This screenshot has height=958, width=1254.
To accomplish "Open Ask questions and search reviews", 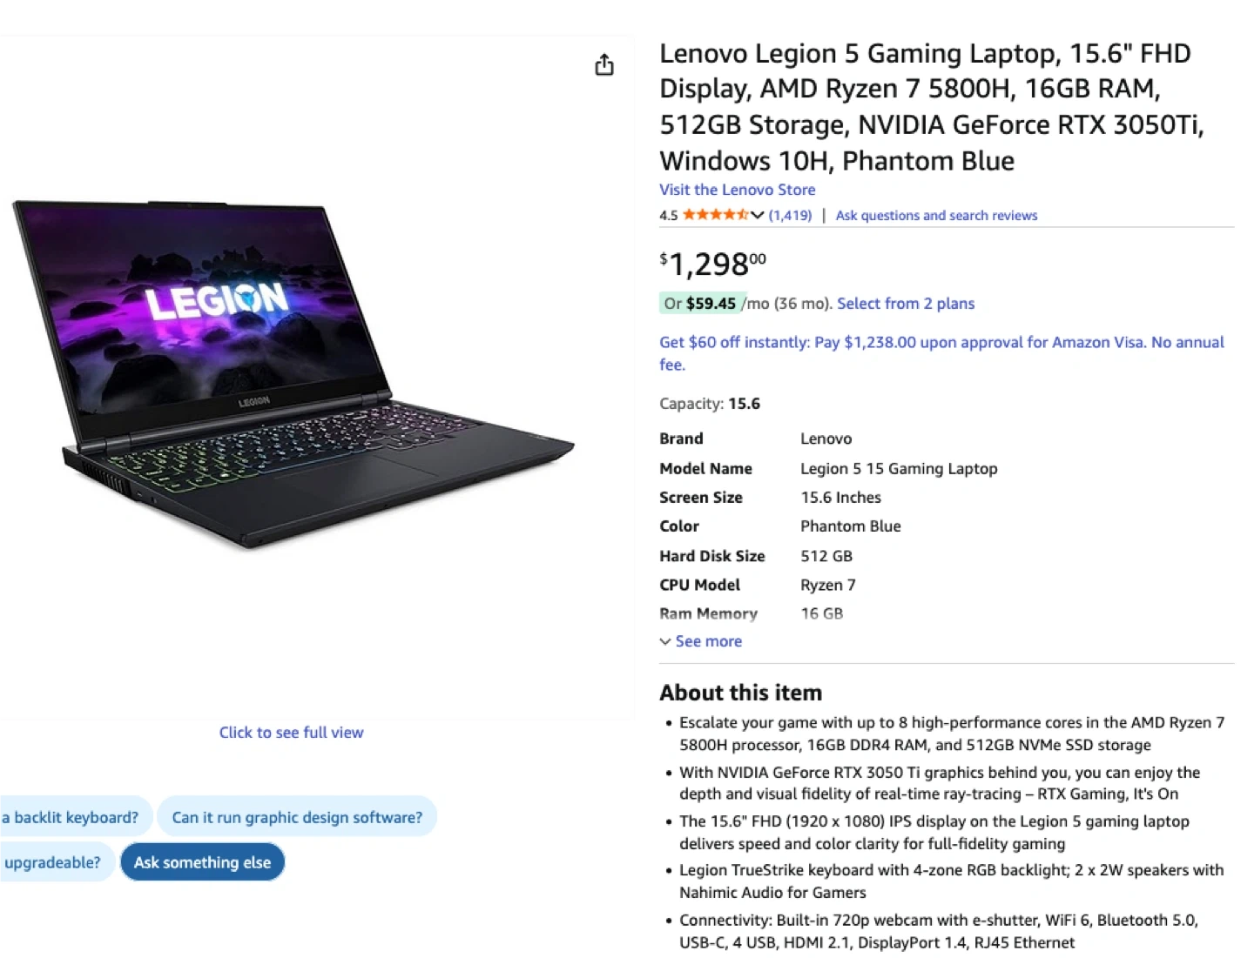I will pyautogui.click(x=936, y=215).
